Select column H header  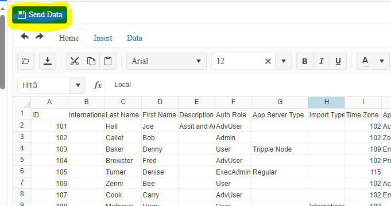click(327, 102)
